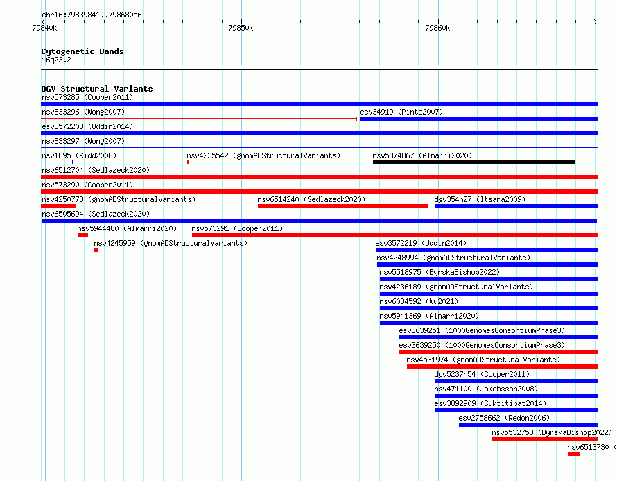The height and width of the screenshot is (481, 617).
Task: Click the blue nsv6034592 Wu2021 bar
Action: pyautogui.click(x=489, y=308)
